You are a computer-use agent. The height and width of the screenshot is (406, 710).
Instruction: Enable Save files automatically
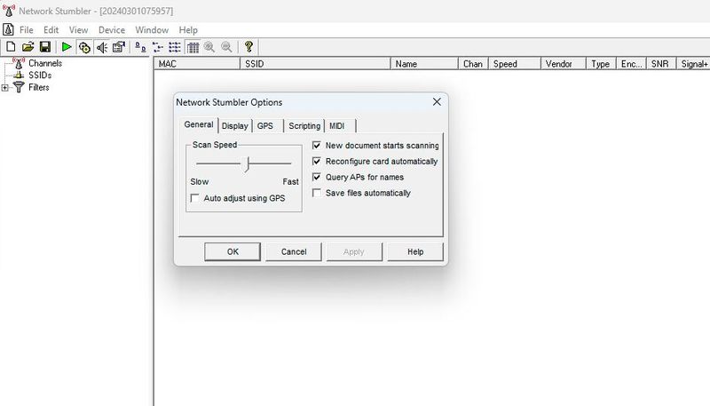(x=317, y=193)
